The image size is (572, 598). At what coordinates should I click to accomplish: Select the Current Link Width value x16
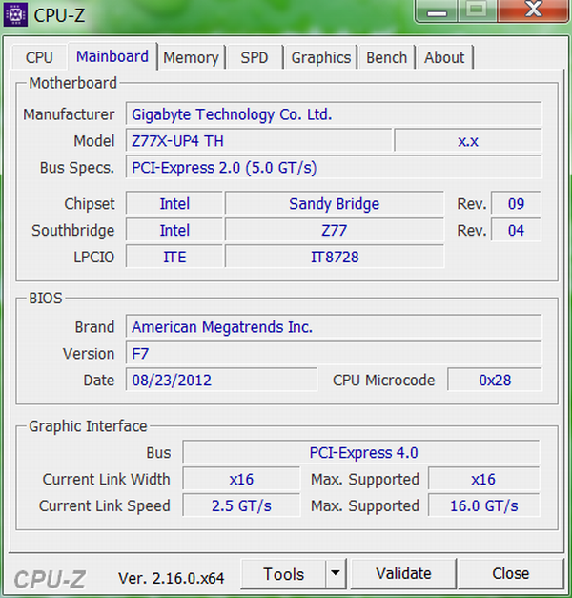pos(241,480)
